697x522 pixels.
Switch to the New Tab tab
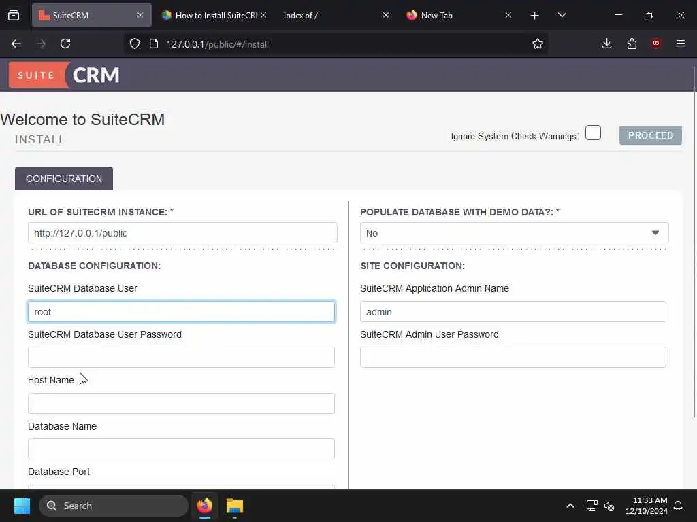[x=459, y=15]
